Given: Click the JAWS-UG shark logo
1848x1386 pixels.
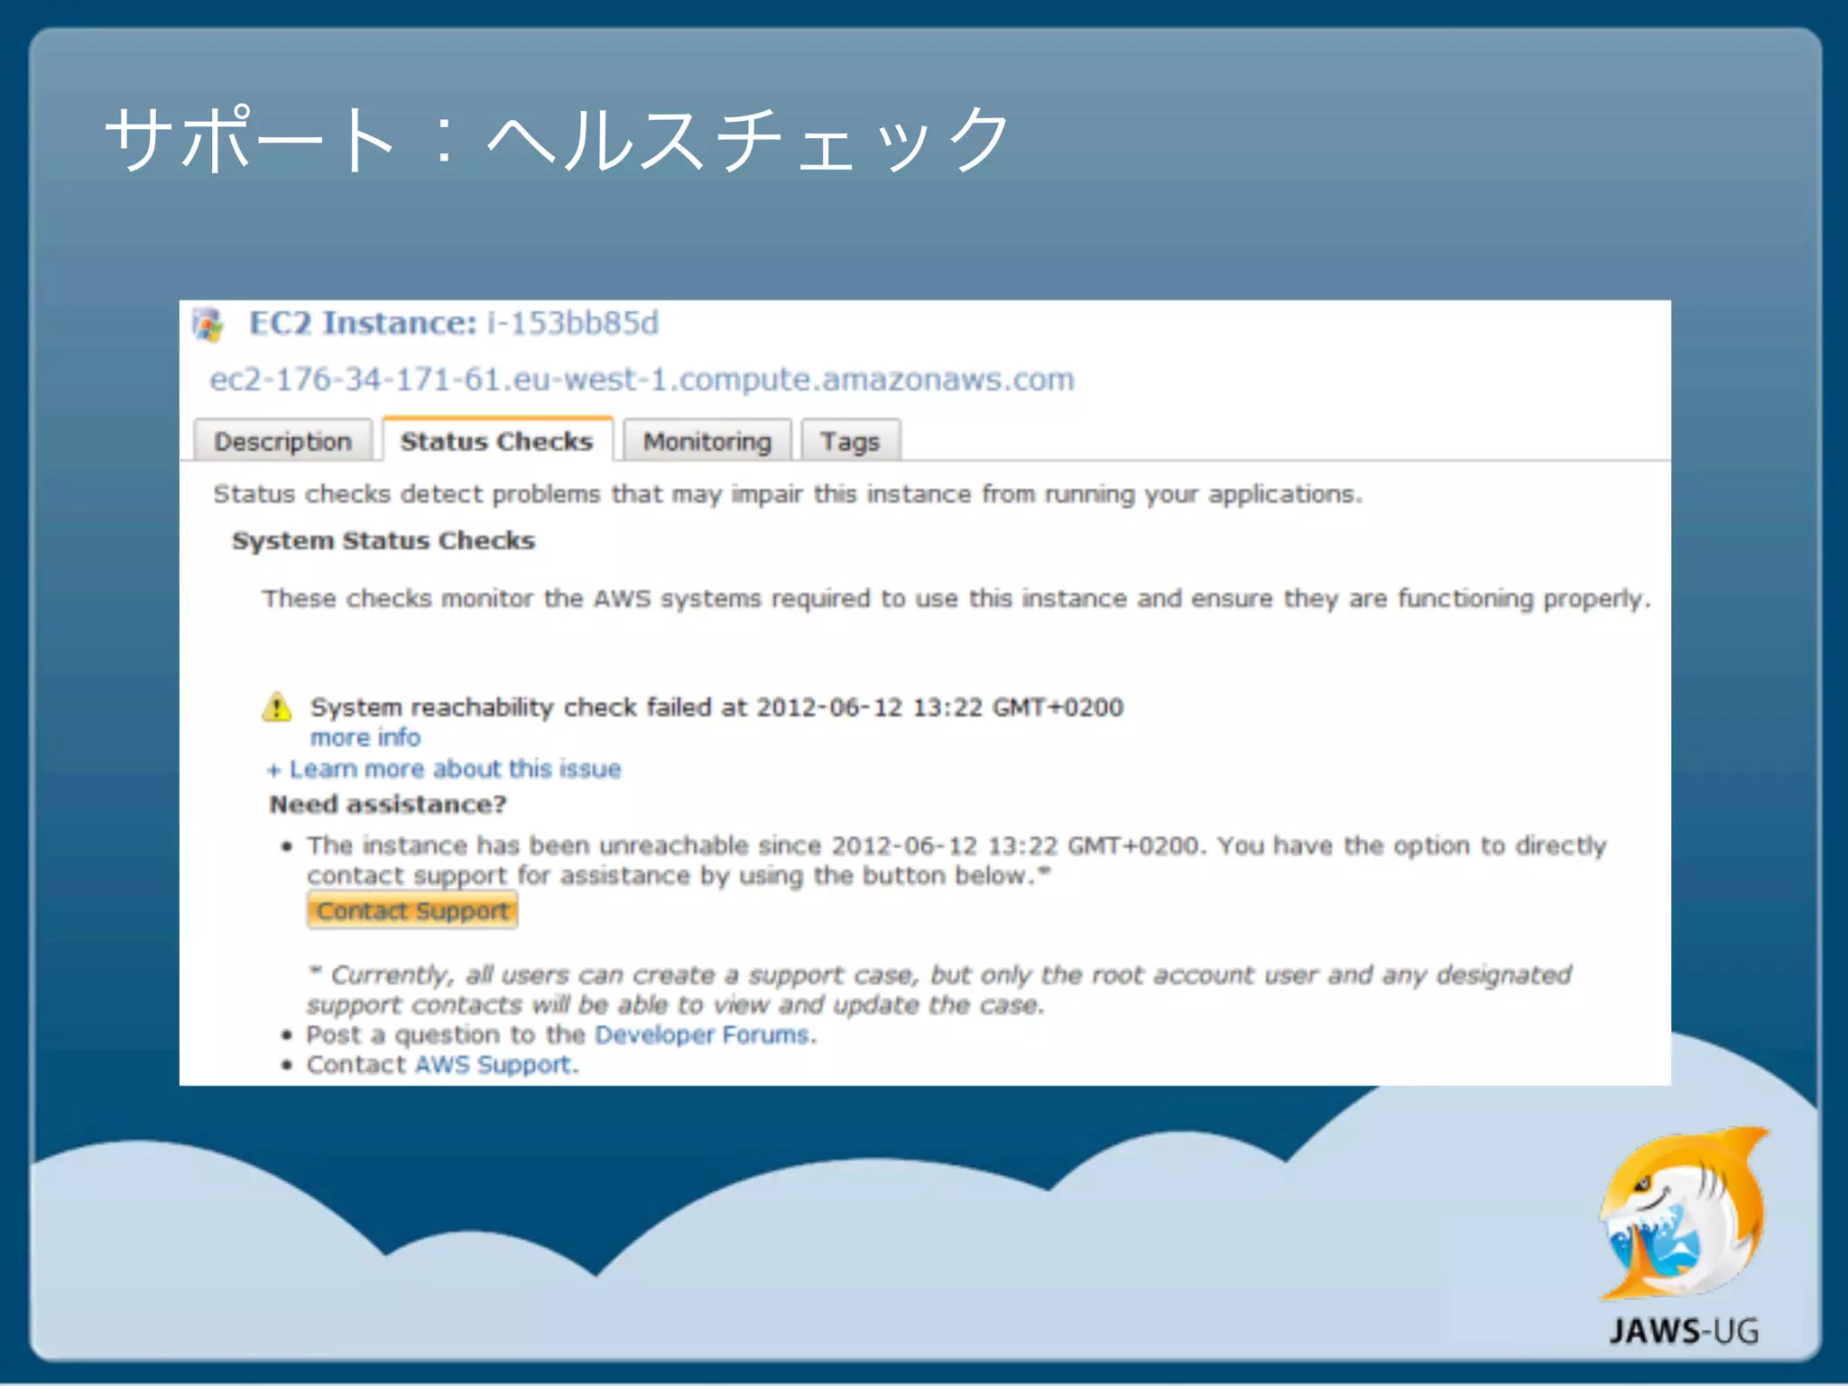Looking at the screenshot, I should (x=1685, y=1213).
